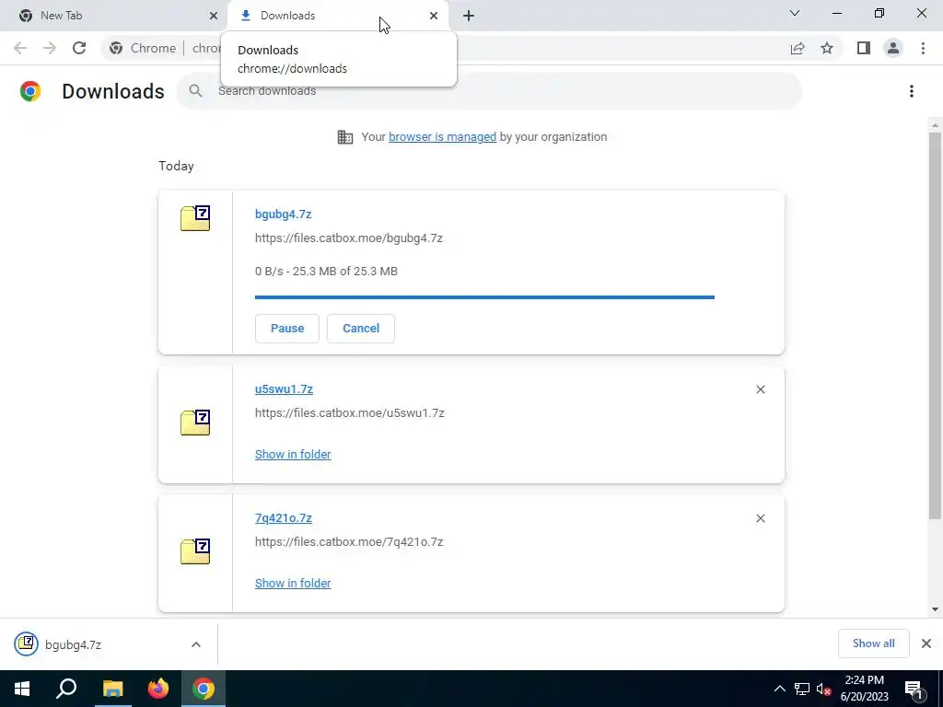Viewport: 943px width, 707px height.
Task: Remove 7q421o.7z from downloads list
Action: (x=760, y=518)
